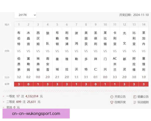Click the 往期开奖 trophy icon

tap(112, 102)
